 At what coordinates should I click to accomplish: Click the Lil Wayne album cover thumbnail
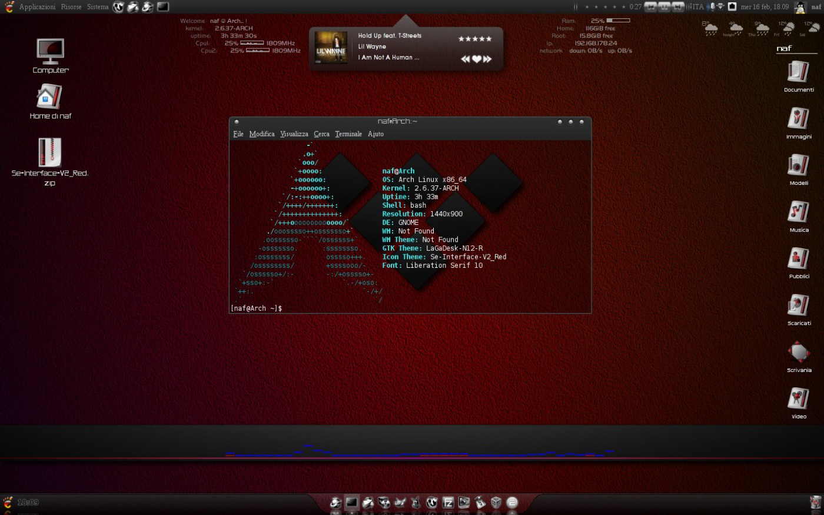(x=331, y=48)
